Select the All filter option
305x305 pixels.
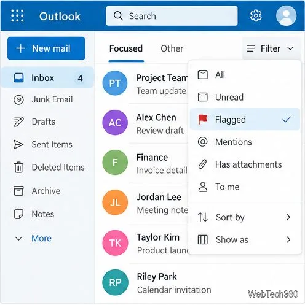point(245,74)
